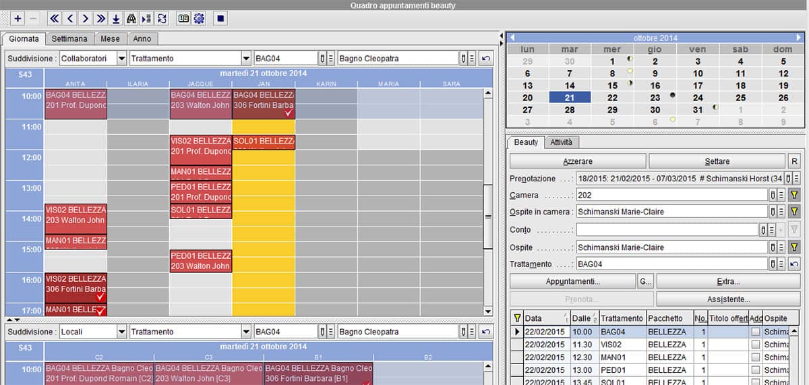This screenshot has height=385, width=809.
Task: Tick the Add checkbox in VIS02 row
Action: pyautogui.click(x=755, y=345)
